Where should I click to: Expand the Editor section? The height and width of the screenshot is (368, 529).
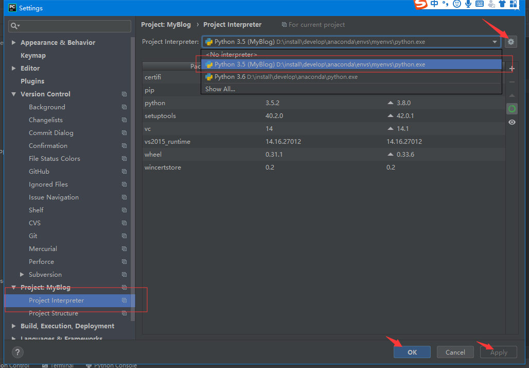(x=14, y=68)
